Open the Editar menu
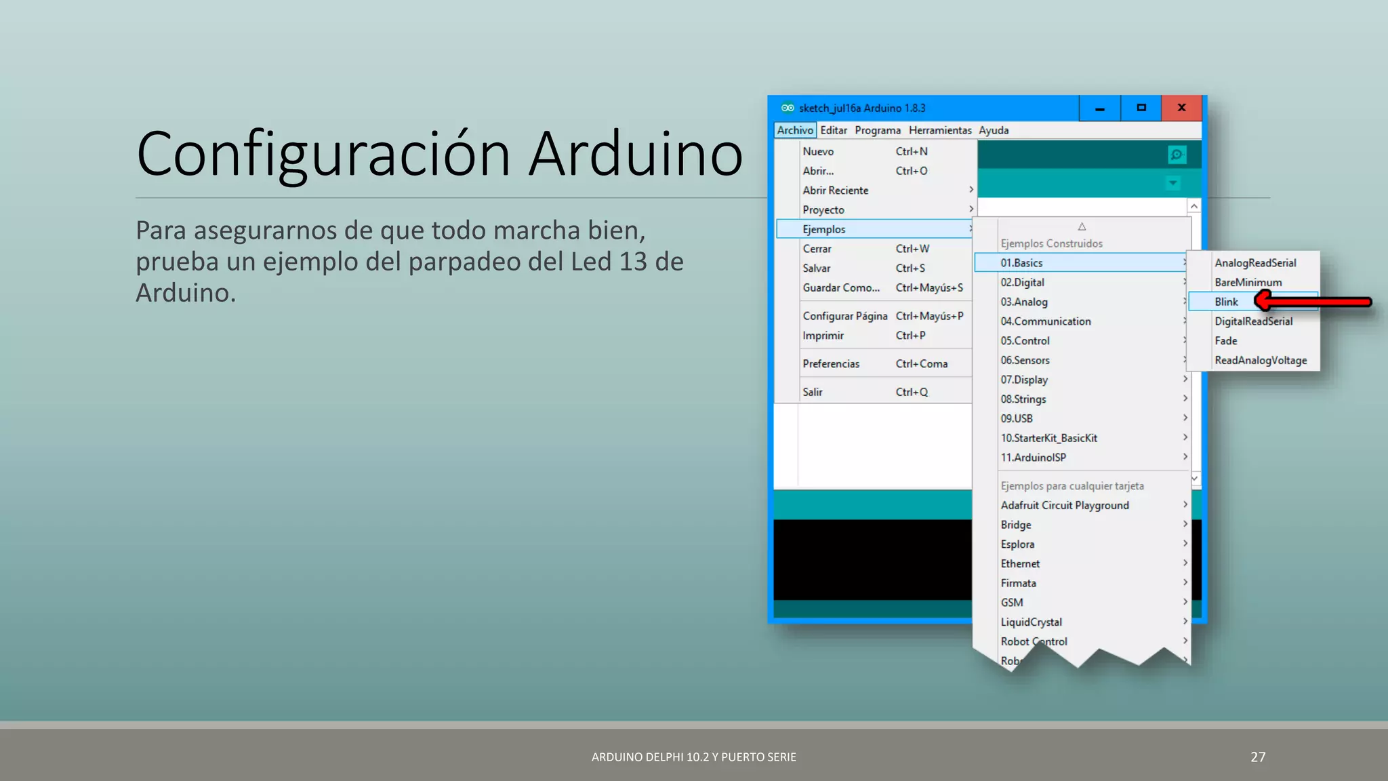1388x781 pixels. click(834, 130)
